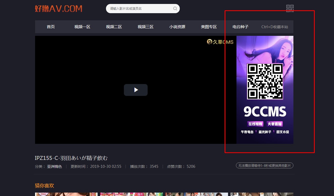The height and width of the screenshot is (196, 334).
Task: Open the 电台种子 section
Action: tap(240, 27)
